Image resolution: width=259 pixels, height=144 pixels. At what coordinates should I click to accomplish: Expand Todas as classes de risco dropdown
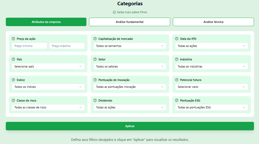pos(48,107)
